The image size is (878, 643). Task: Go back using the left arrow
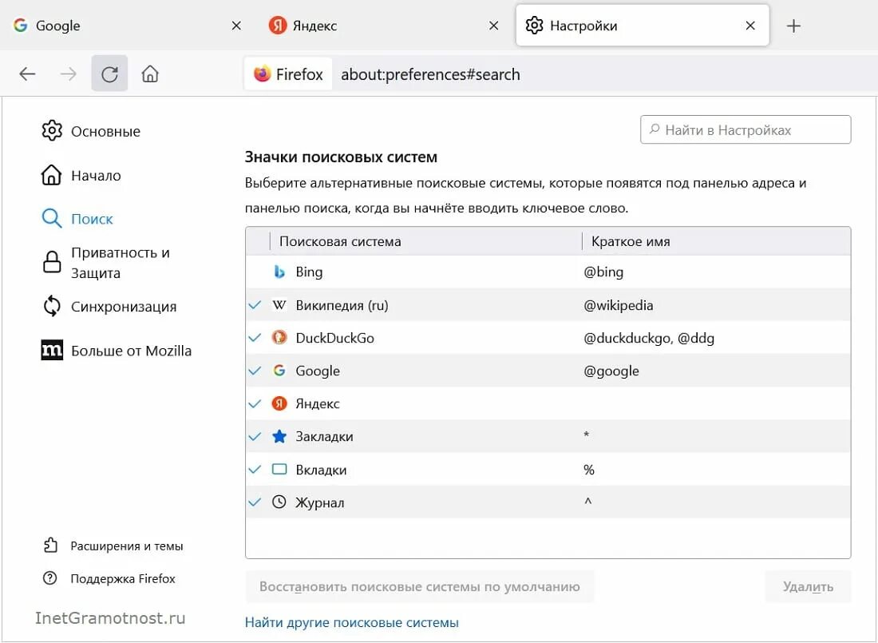[28, 74]
